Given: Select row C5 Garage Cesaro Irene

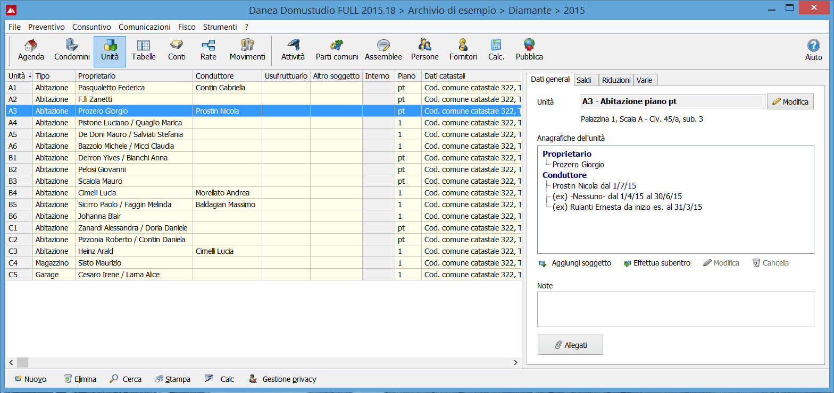Looking at the screenshot, I should point(263,275).
